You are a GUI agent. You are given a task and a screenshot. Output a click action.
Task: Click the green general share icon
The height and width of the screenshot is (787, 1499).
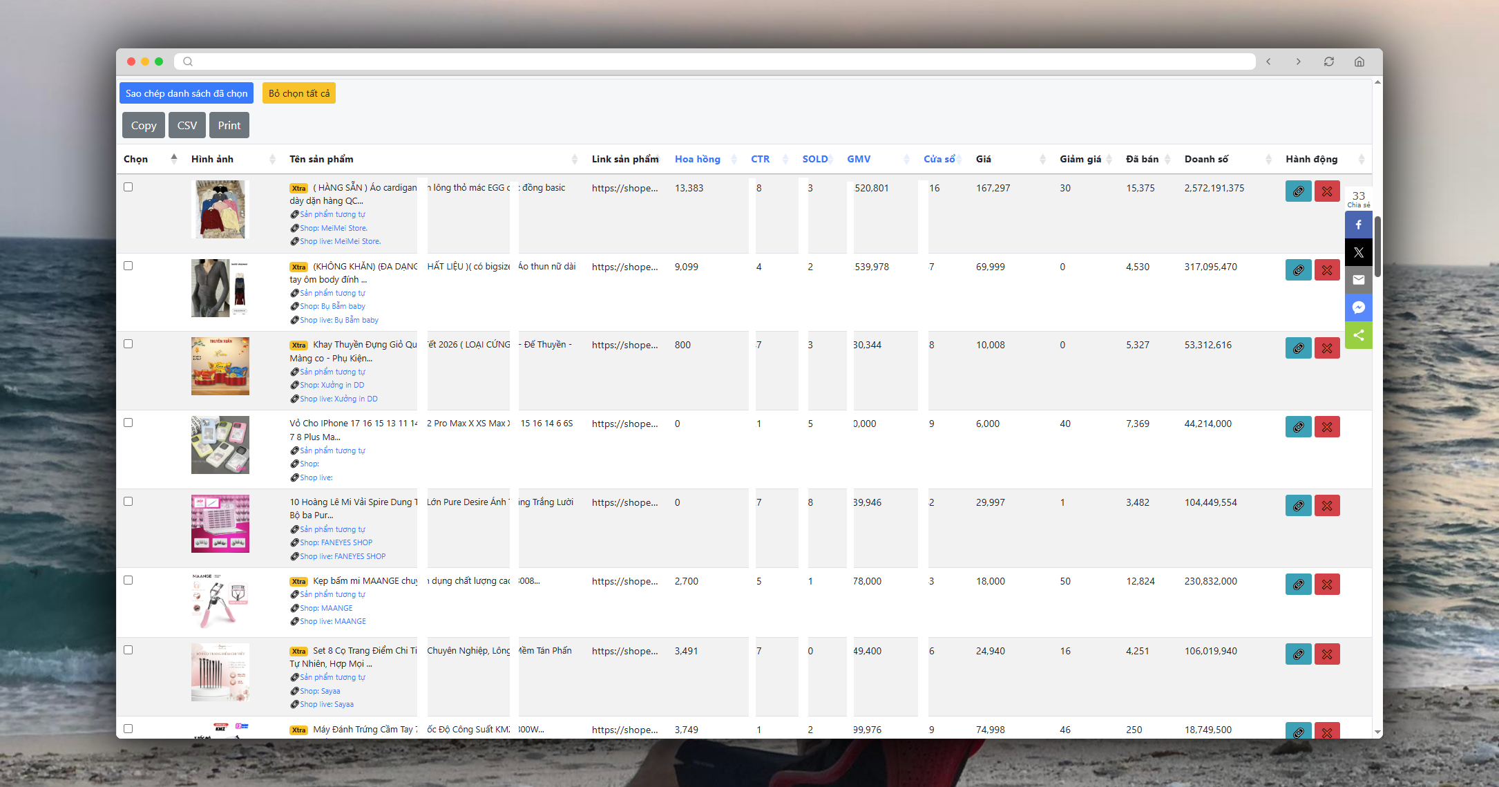pos(1358,335)
